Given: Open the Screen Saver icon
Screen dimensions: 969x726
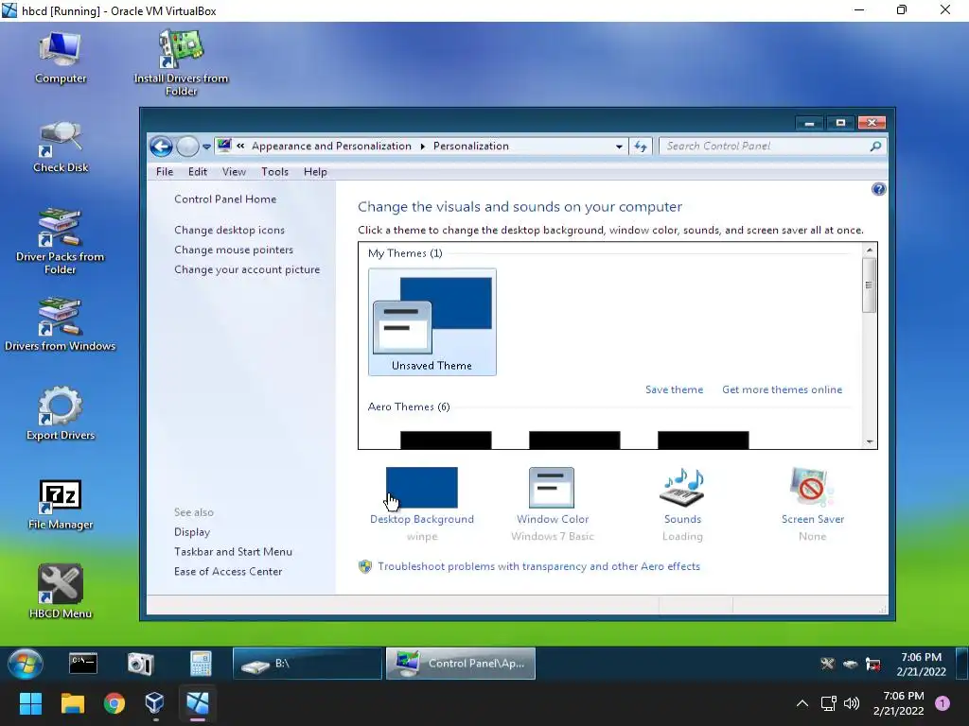Looking at the screenshot, I should (x=812, y=488).
